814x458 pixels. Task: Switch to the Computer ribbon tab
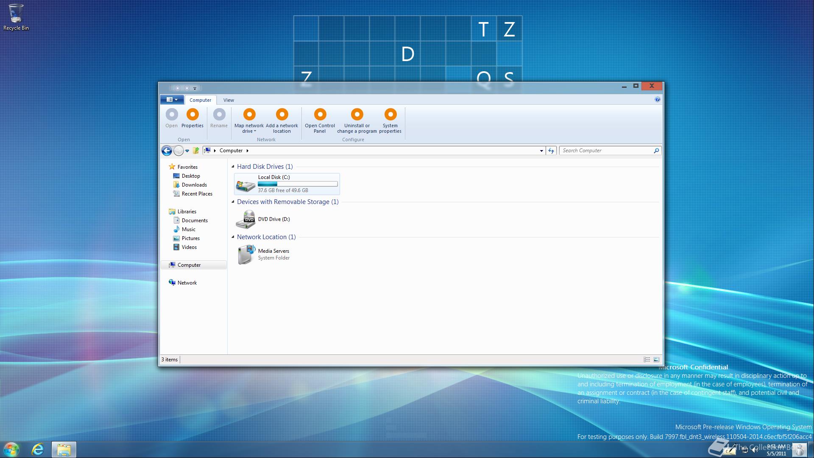pos(200,100)
